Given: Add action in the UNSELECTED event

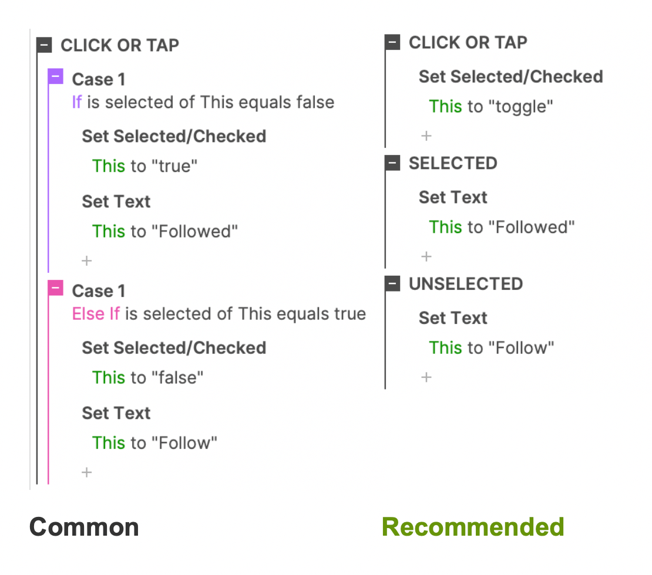Looking at the screenshot, I should click(426, 377).
